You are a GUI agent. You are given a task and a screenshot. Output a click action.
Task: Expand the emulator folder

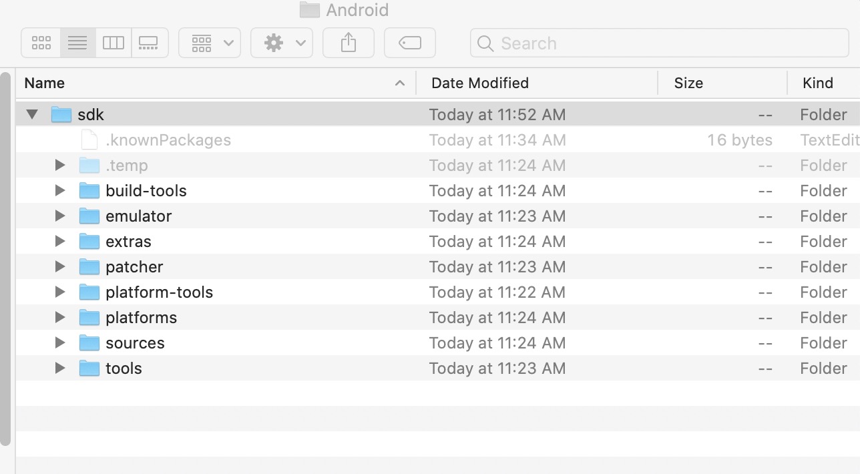click(x=60, y=216)
